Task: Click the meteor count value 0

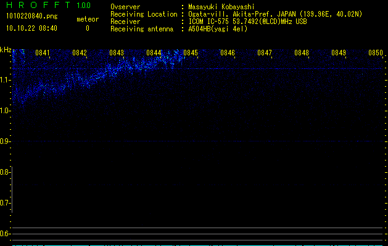Action: (x=88, y=28)
